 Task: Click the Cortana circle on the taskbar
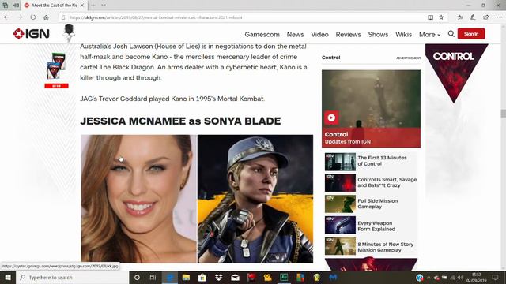[x=137, y=277]
